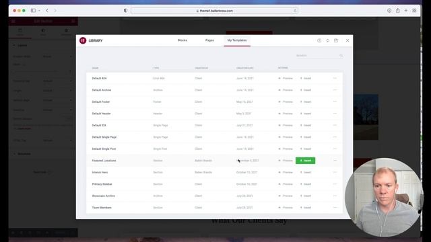This screenshot has height=242, width=431.
Task: Switch to the Blocks tab
Action: point(183,40)
